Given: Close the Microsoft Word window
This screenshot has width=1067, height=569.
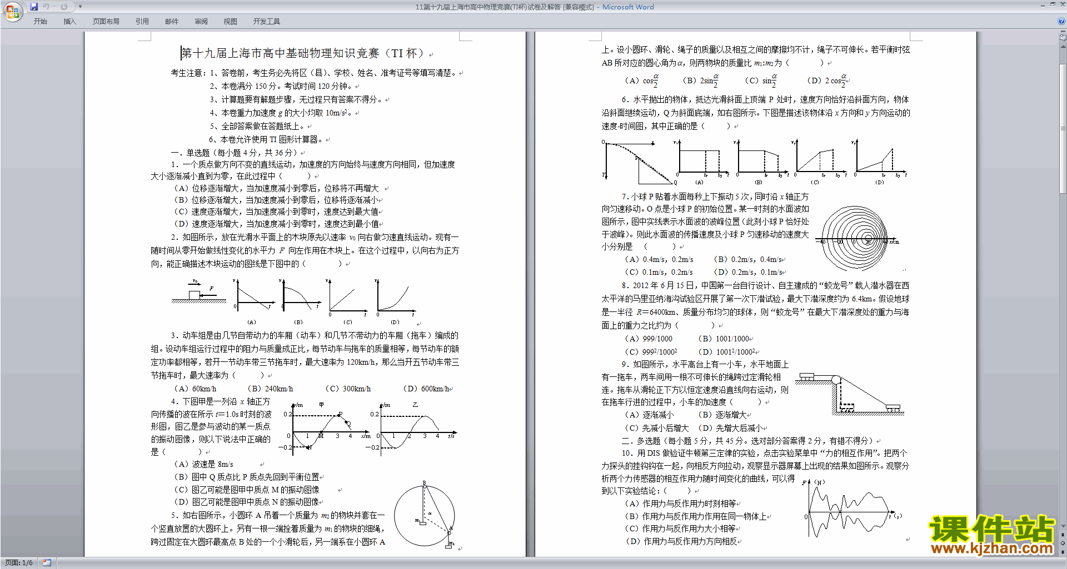Looking at the screenshot, I should coord(1062,4).
